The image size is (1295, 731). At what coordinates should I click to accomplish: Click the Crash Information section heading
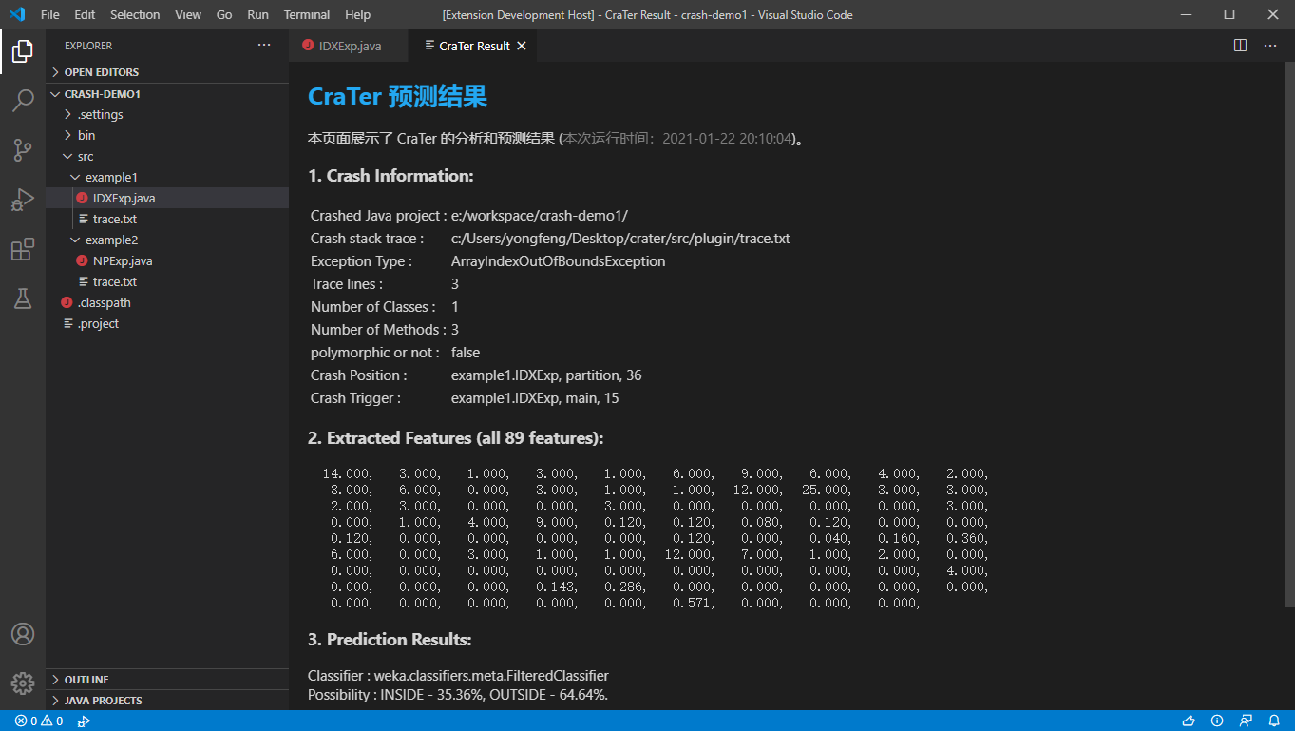[390, 176]
